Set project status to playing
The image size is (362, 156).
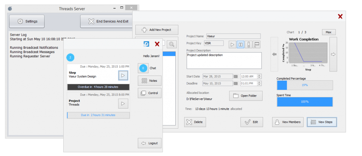(232, 45)
